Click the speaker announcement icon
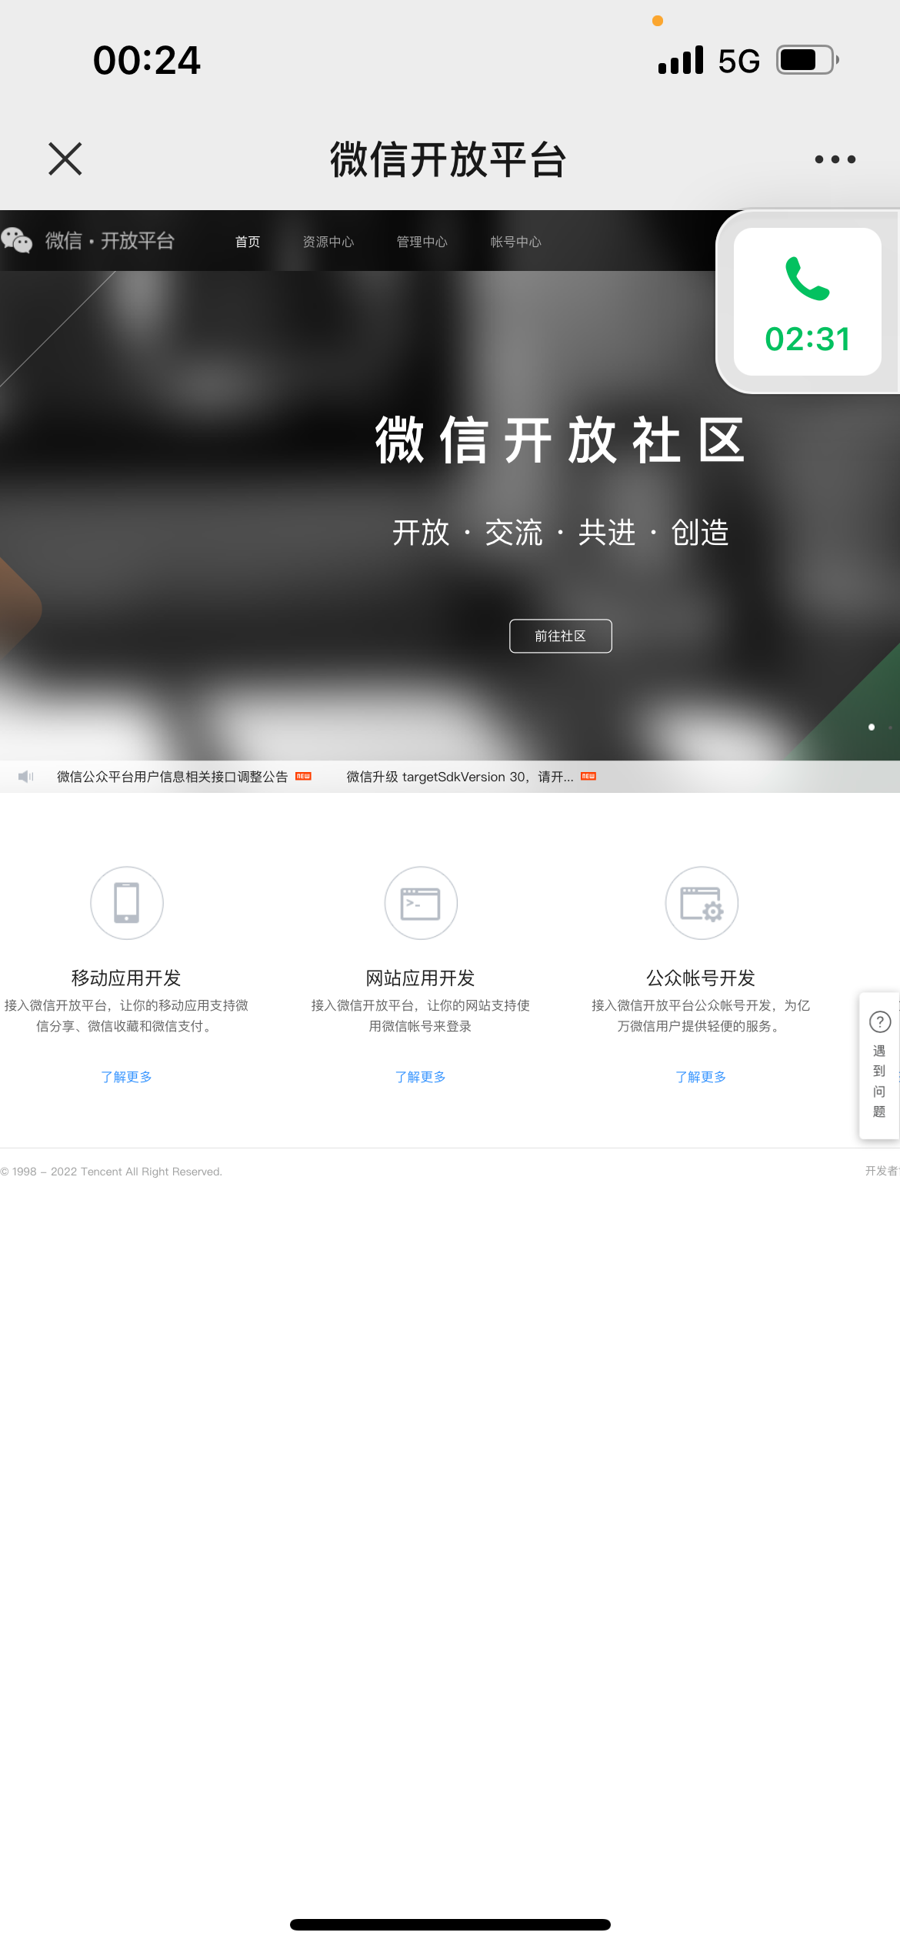Viewport: 900px width, 1949px height. (26, 777)
